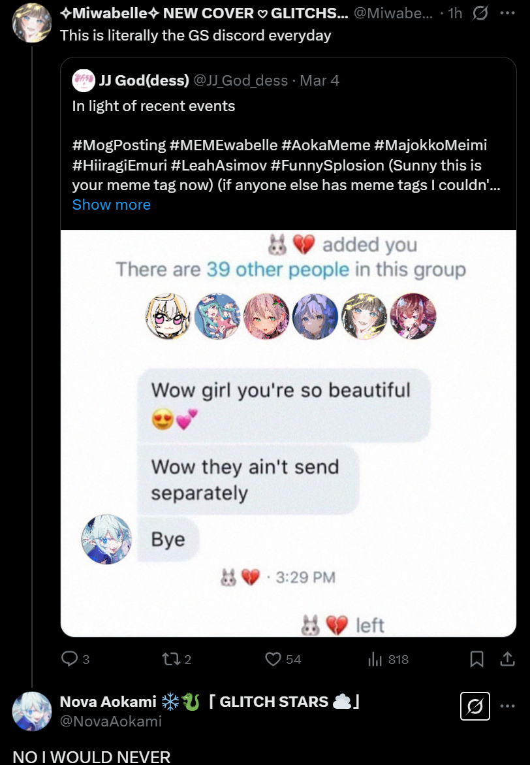
Task: Bookmark the Miwabelle tweet
Action: [476, 659]
